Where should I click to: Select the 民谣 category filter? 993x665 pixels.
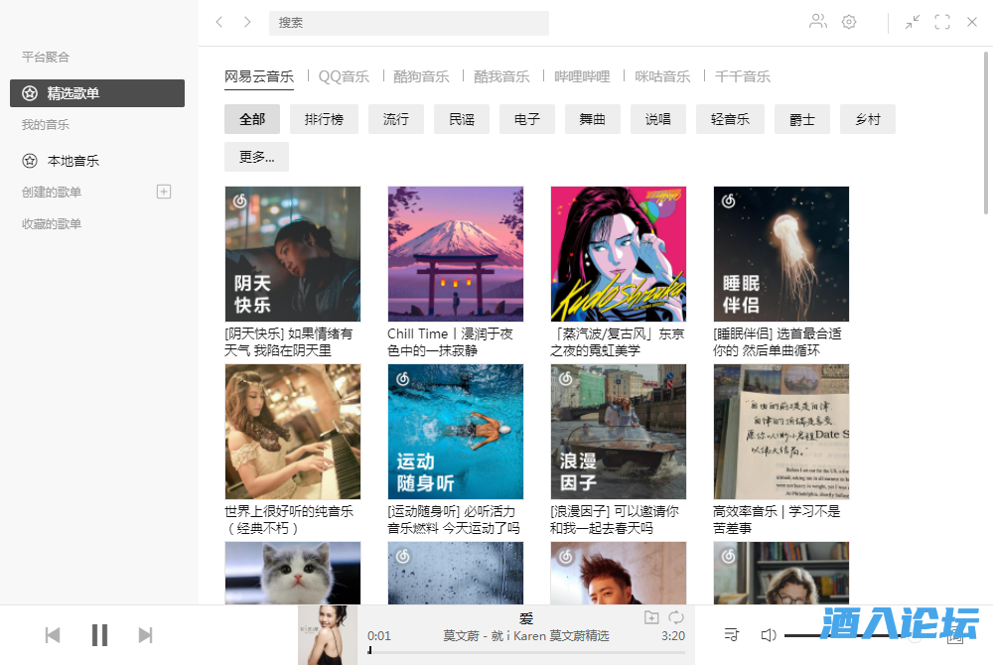[x=462, y=119]
